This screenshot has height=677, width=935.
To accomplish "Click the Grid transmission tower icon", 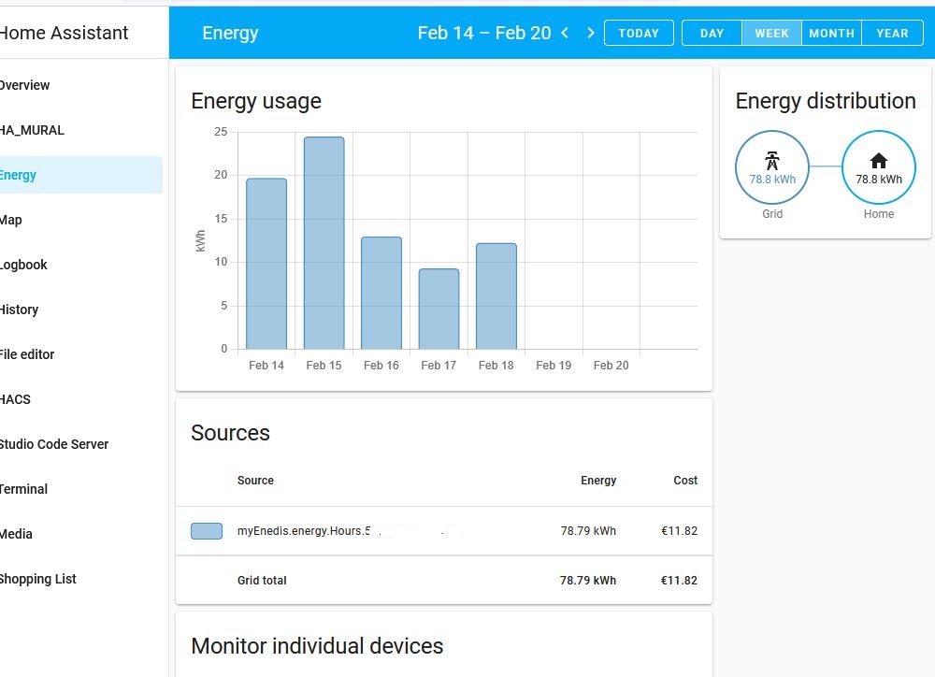I will point(772,160).
